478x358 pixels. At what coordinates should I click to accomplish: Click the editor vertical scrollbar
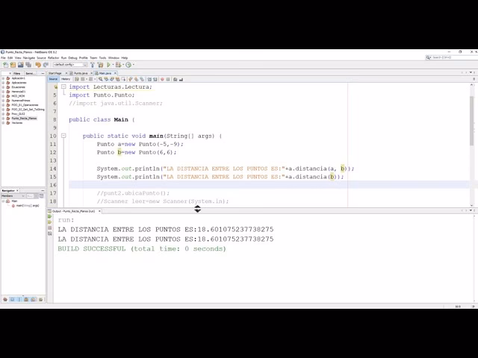pyautogui.click(x=472, y=120)
